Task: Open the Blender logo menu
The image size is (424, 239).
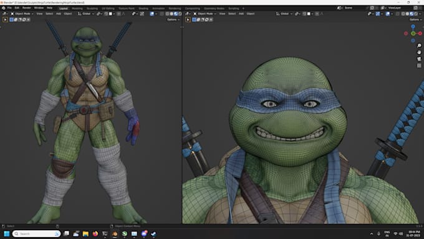Action: point(4,8)
